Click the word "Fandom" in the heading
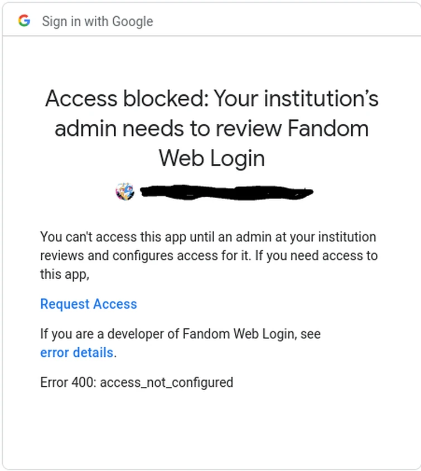Screen dimensions: 421x471 [328, 128]
